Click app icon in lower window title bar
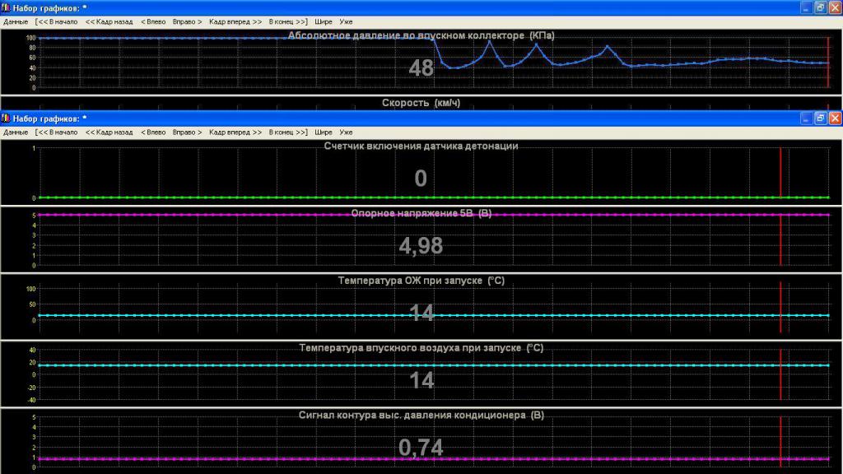Viewport: 843px width, 474px height. click(x=7, y=118)
